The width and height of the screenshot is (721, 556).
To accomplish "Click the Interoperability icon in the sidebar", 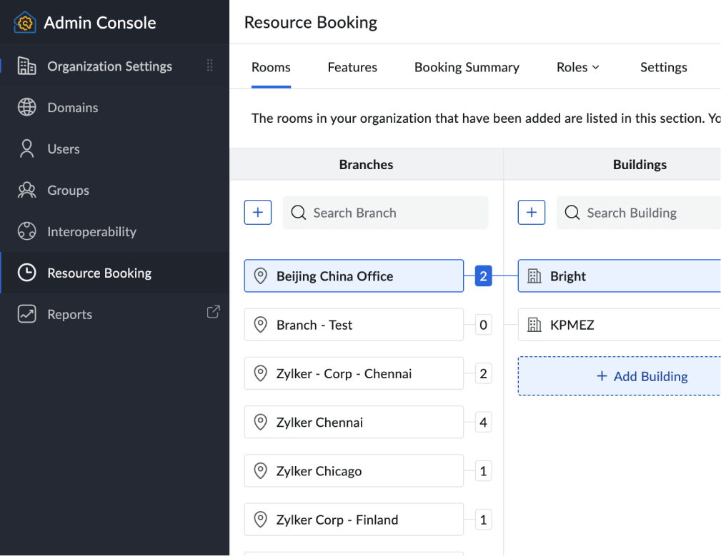I will (27, 232).
